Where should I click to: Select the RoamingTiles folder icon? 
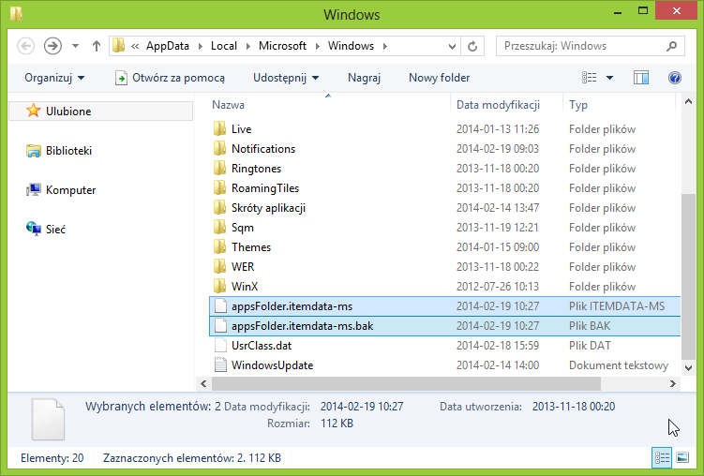[x=219, y=188]
